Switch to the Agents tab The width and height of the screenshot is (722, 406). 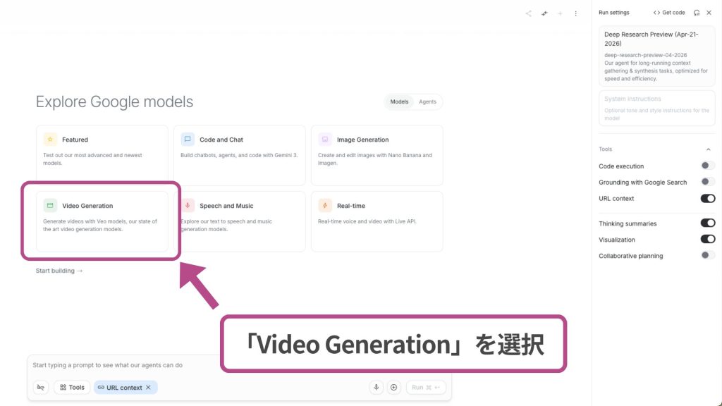click(x=427, y=101)
